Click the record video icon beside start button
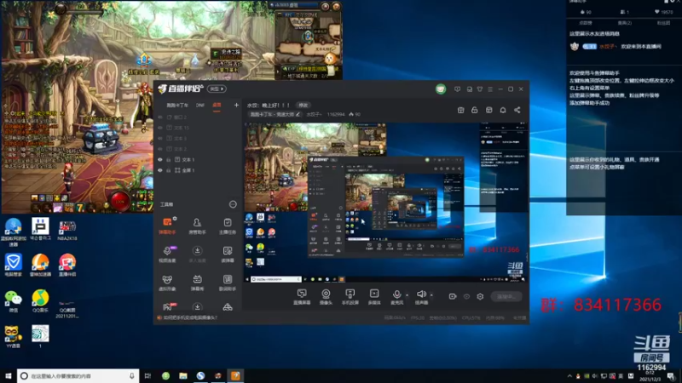 tap(453, 296)
